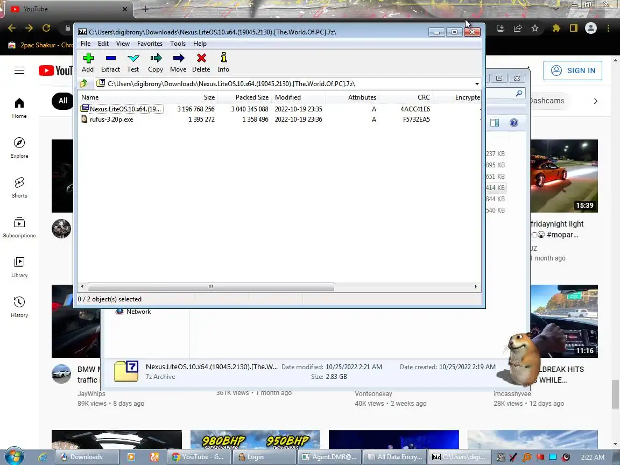Click Internet Explorer icon in taskbar
The width and height of the screenshot is (620, 465).
click(43, 457)
